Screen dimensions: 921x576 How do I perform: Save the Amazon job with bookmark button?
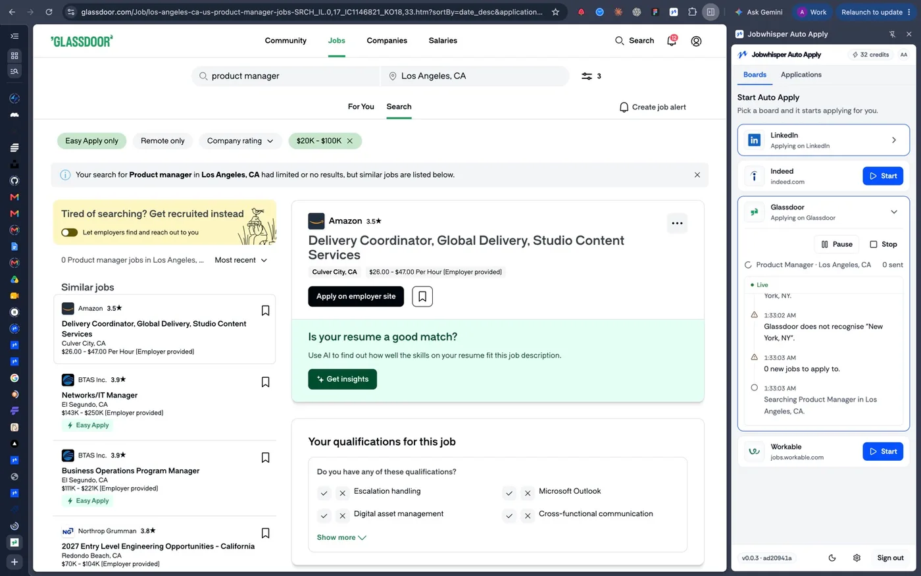(x=422, y=296)
